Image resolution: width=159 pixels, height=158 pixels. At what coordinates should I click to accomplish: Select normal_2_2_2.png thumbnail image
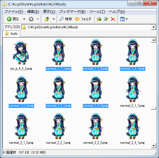pos(96,126)
